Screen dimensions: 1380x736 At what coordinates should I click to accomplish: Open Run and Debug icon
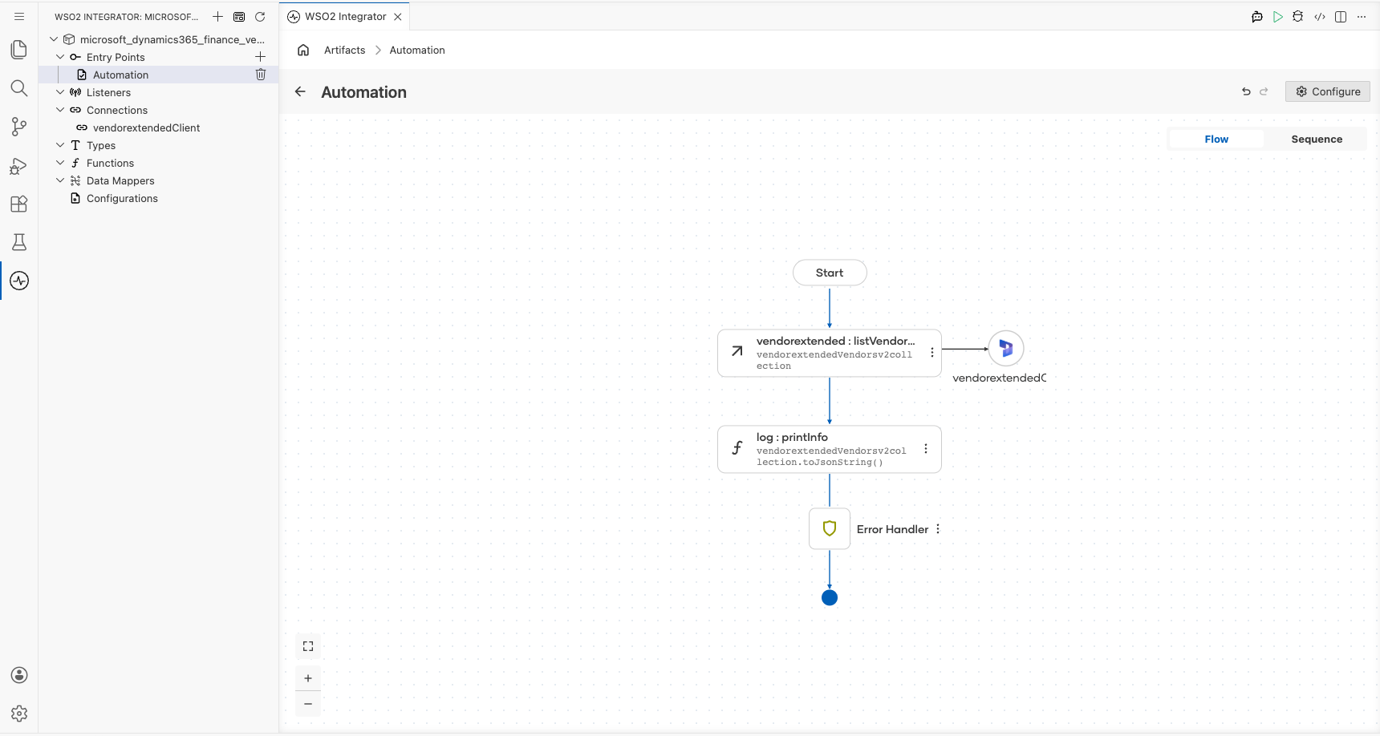tap(19, 166)
